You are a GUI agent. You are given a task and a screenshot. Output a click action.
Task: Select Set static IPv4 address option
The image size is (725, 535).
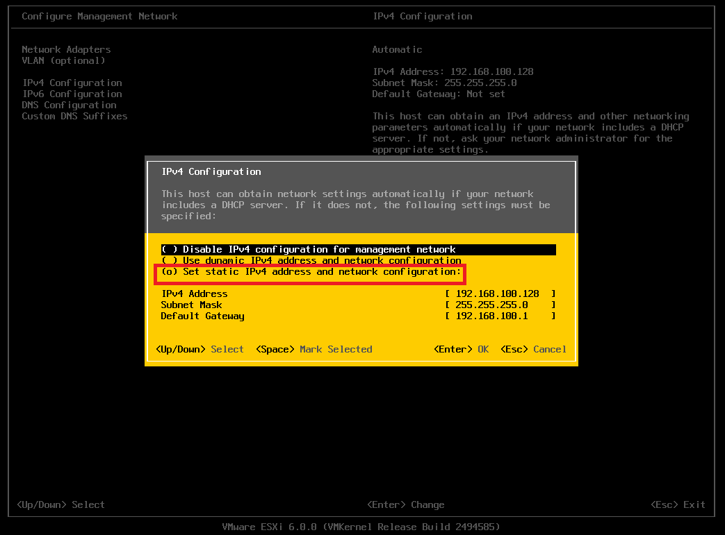pyautogui.click(x=311, y=272)
